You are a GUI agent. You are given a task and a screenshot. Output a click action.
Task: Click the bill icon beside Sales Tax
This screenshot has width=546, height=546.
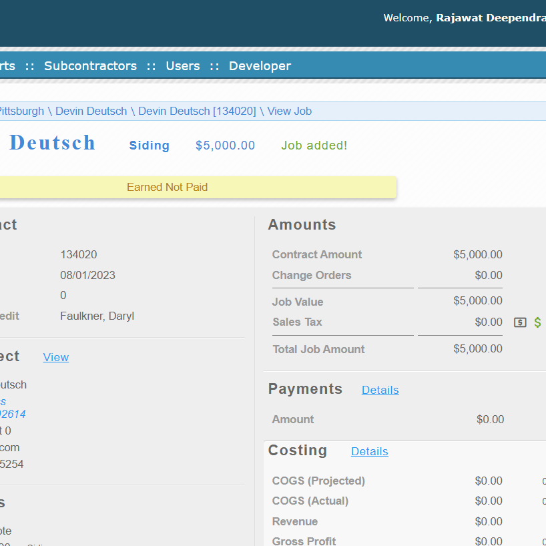click(520, 322)
